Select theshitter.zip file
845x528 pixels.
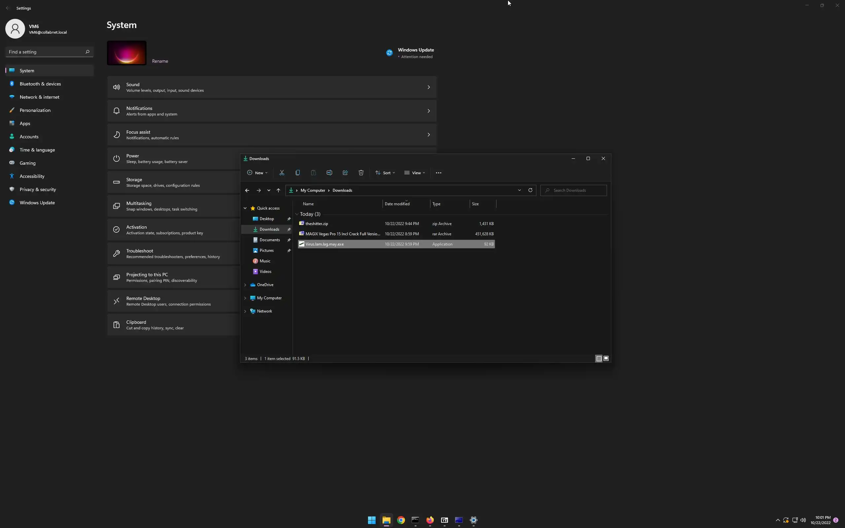coord(317,223)
